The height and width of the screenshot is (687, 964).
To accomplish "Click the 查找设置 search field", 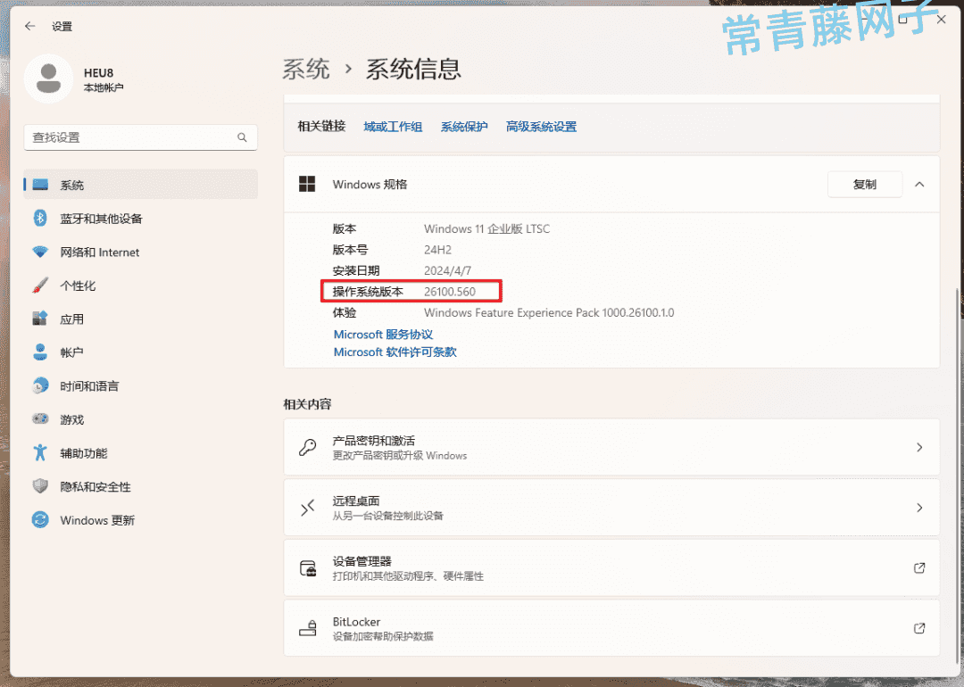I will click(141, 137).
